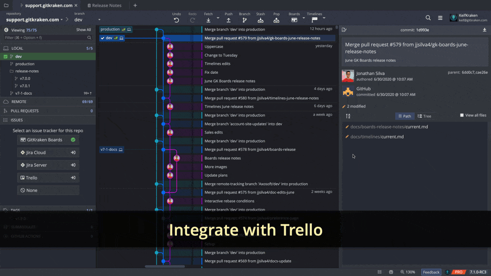The height and width of the screenshot is (276, 491).
Task: Click the production branch label in graph
Action: coord(115,29)
